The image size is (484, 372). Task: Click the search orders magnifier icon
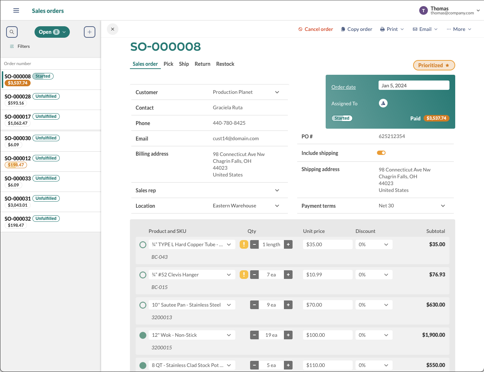click(12, 32)
